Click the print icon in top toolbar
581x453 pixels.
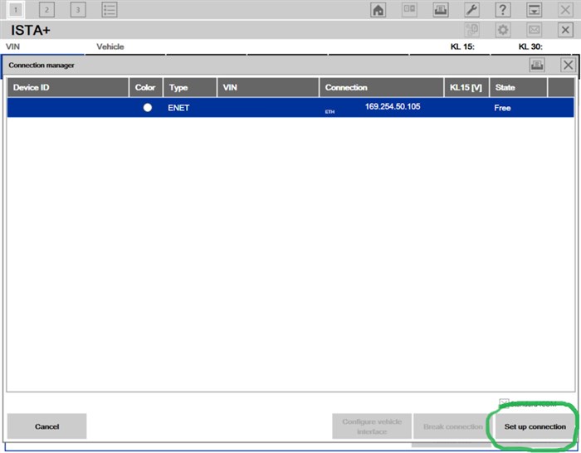tap(441, 10)
